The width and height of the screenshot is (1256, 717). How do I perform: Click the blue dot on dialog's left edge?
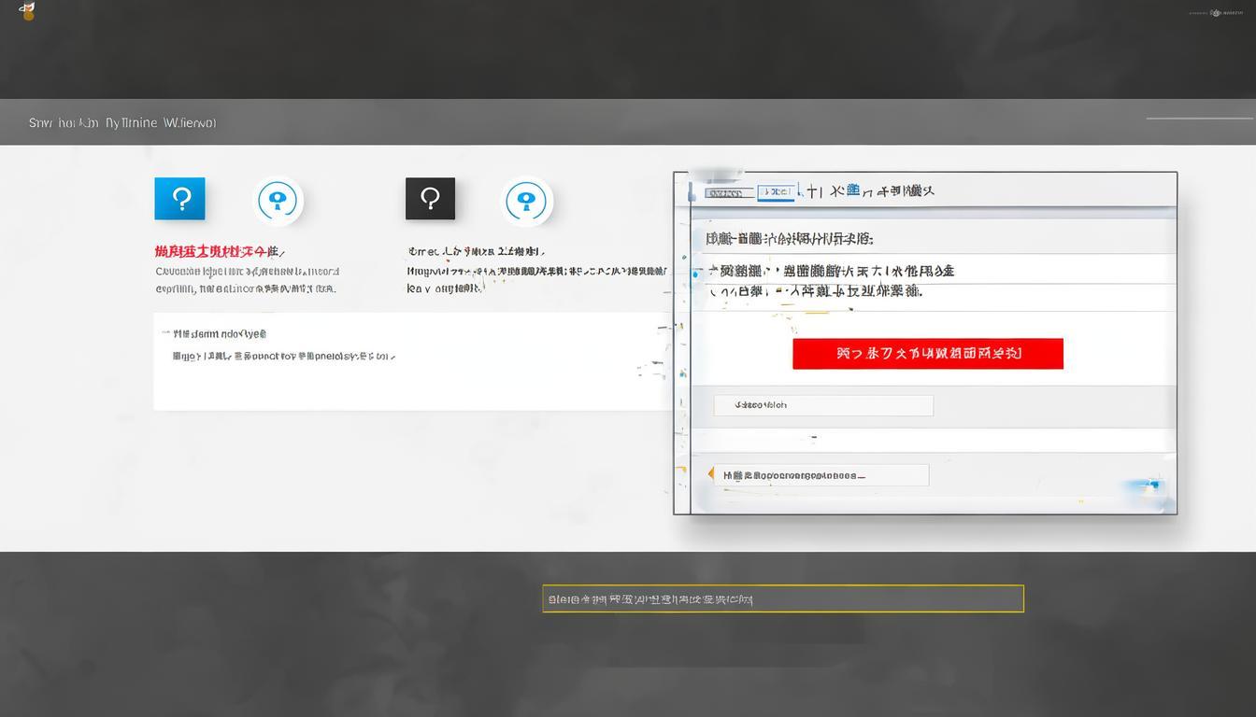(696, 274)
